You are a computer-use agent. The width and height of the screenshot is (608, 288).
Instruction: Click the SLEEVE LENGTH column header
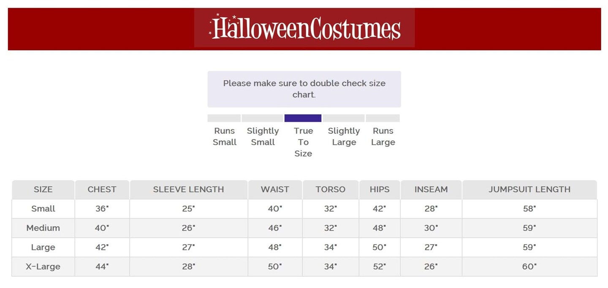click(188, 190)
